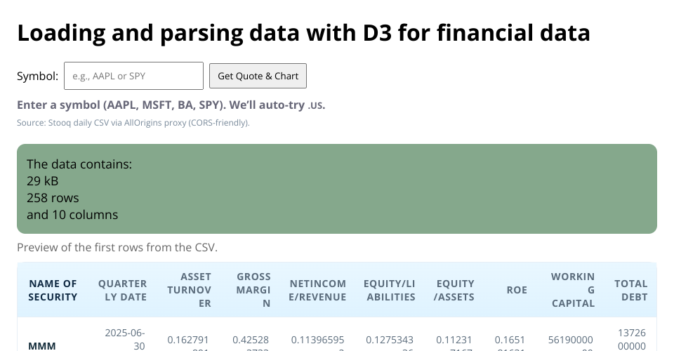The height and width of the screenshot is (351, 674).
Task: Click the CSV preview caption text
Action: [117, 247]
